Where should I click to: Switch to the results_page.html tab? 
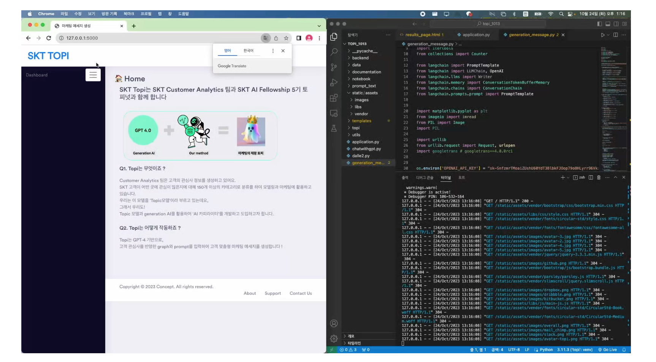(x=422, y=35)
